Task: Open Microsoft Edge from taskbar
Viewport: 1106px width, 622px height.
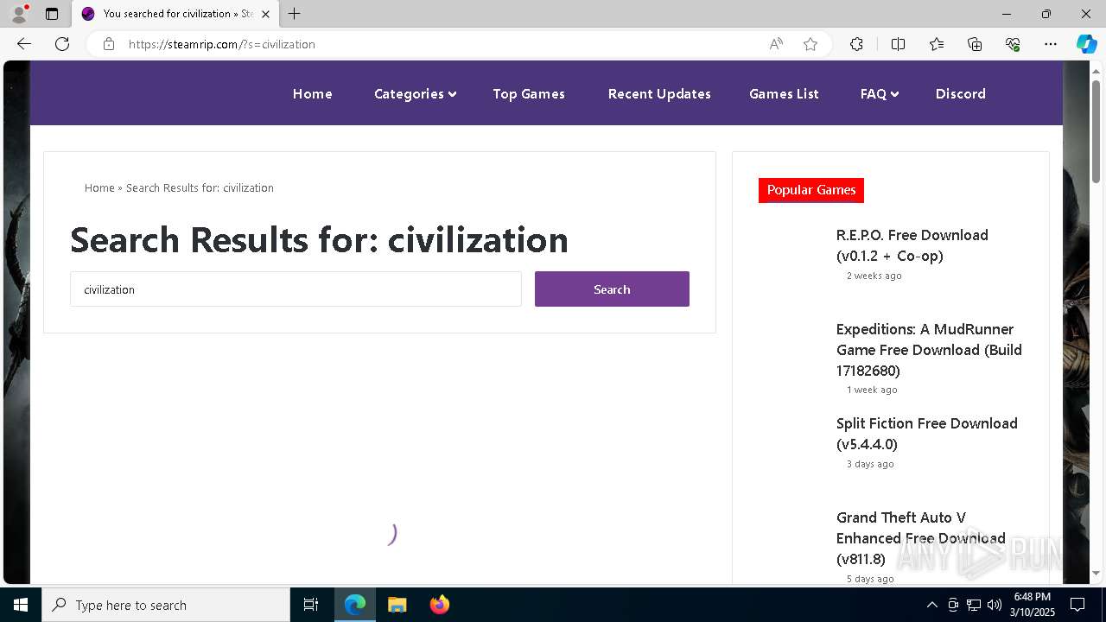Action: tap(355, 605)
